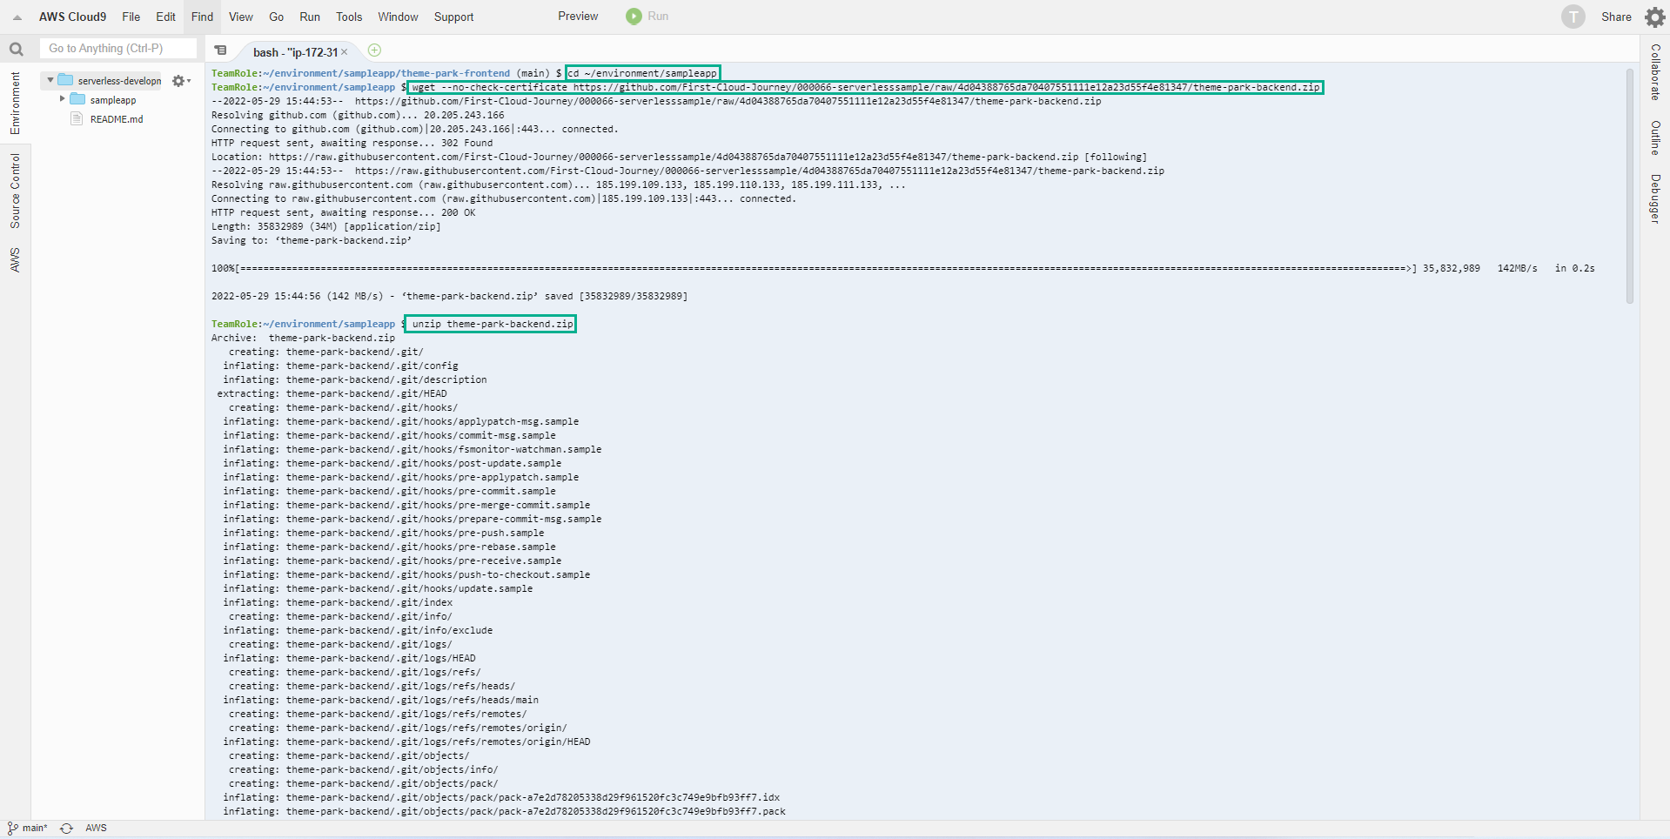The width and height of the screenshot is (1670, 839).
Task: Open the Window menu
Action: [x=398, y=17]
